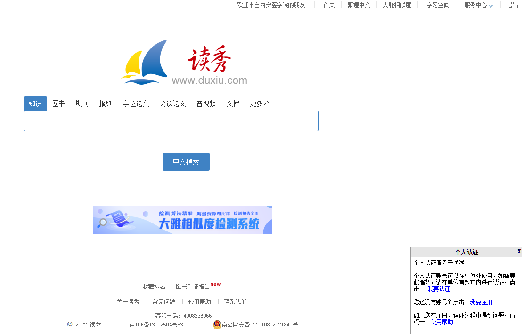Select the 知识 search tab
This screenshot has height=334, width=523.
(35, 103)
